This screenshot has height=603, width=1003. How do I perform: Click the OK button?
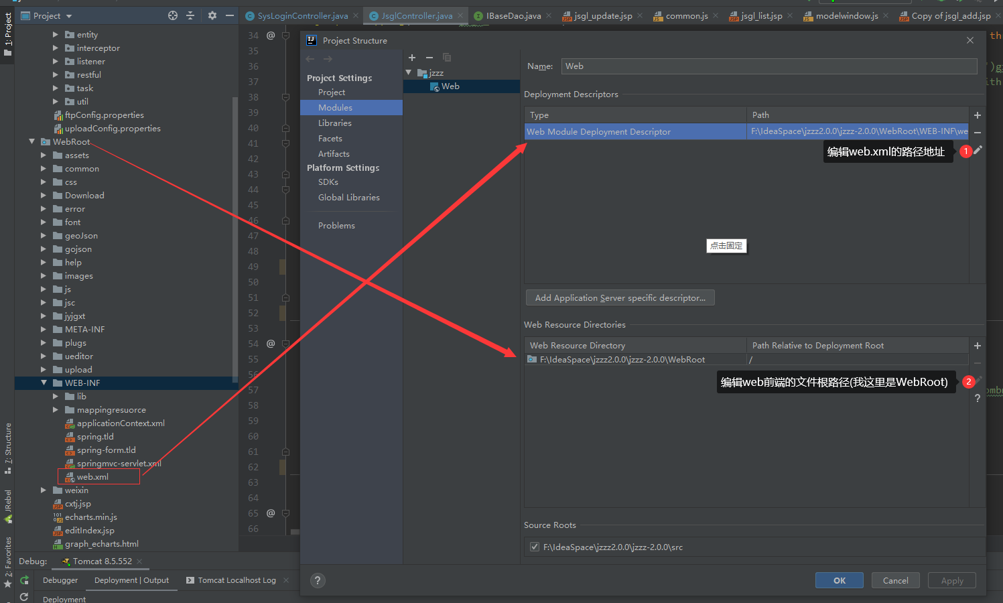pyautogui.click(x=840, y=580)
